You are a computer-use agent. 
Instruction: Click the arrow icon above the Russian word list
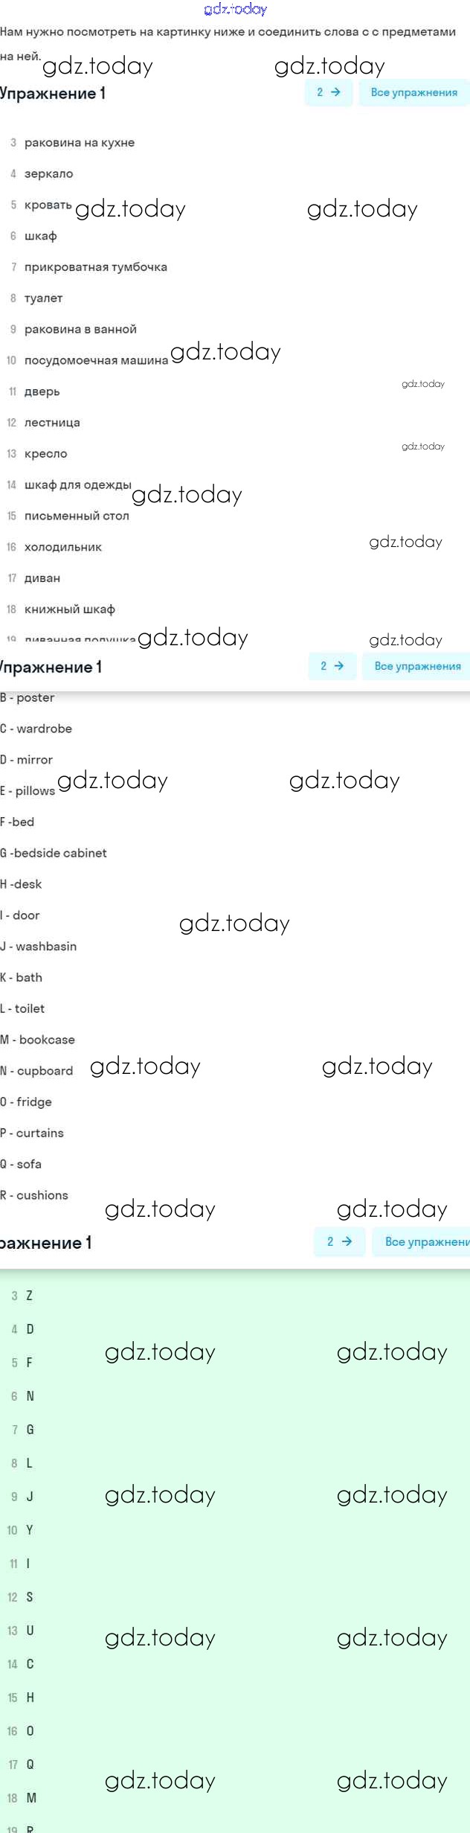click(x=335, y=92)
